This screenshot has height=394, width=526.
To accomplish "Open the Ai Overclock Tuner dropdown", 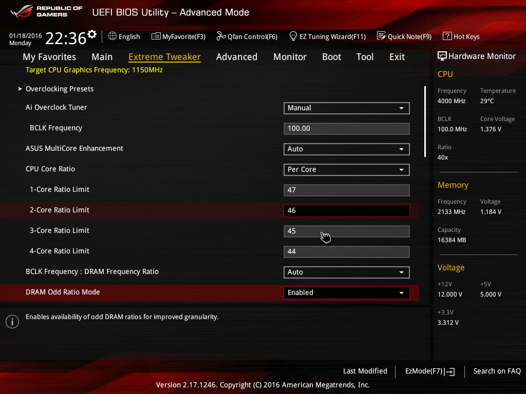I will click(346, 108).
